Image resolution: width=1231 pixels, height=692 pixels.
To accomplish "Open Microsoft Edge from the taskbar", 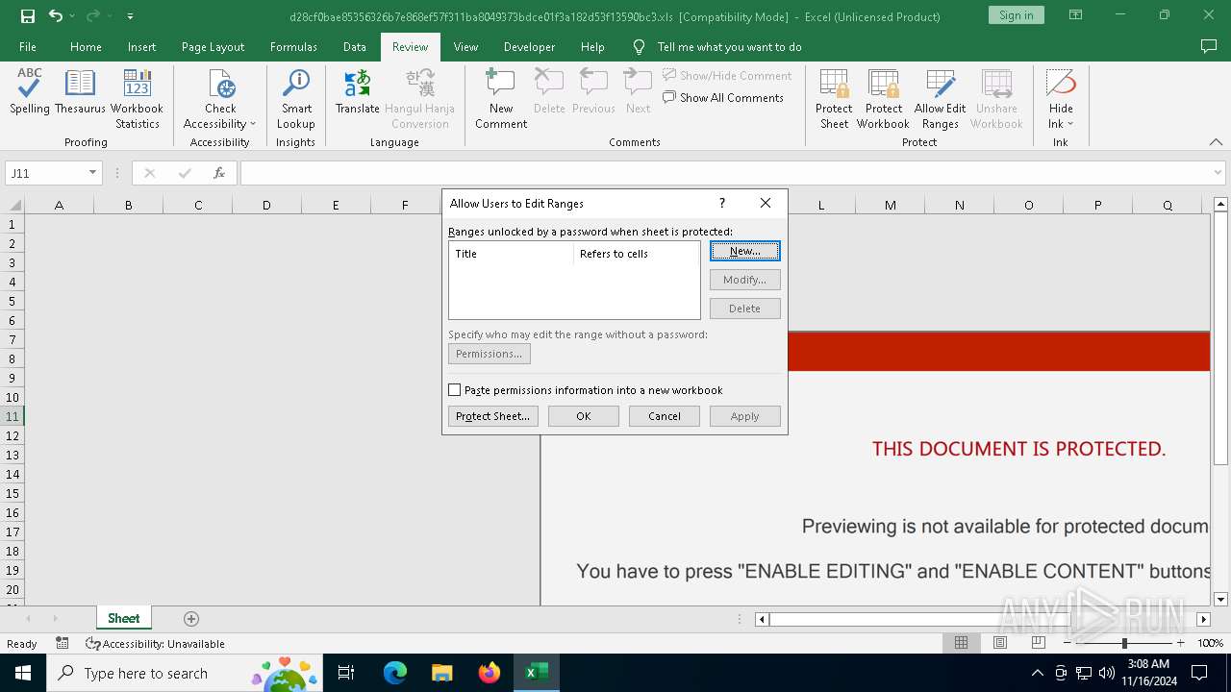I will [395, 673].
